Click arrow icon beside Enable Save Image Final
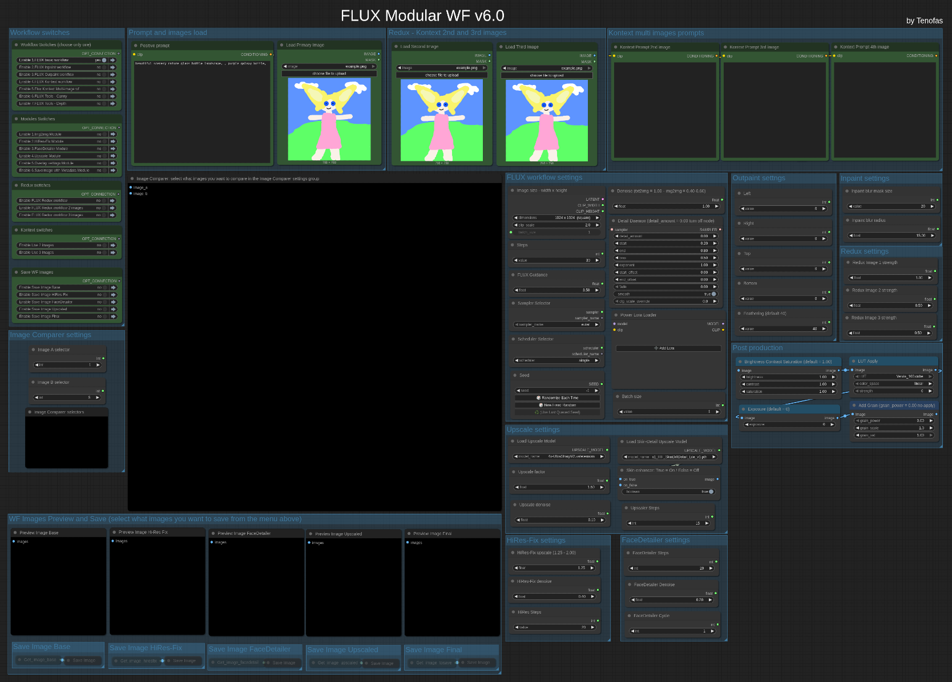 tap(114, 316)
